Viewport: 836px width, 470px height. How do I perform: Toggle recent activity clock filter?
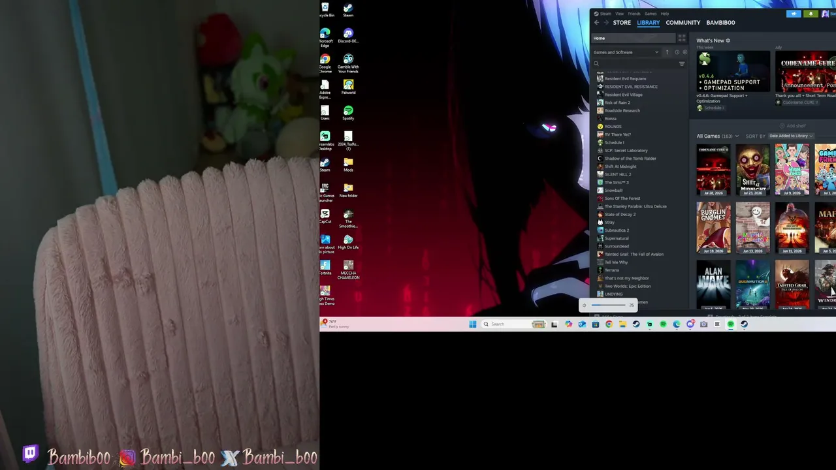(677, 52)
